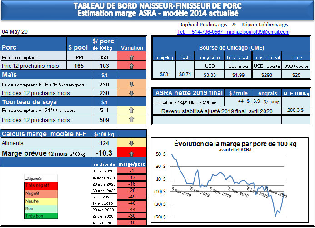
Task: Click the Bourse de Chicago (CME) header
Action: tap(232, 48)
